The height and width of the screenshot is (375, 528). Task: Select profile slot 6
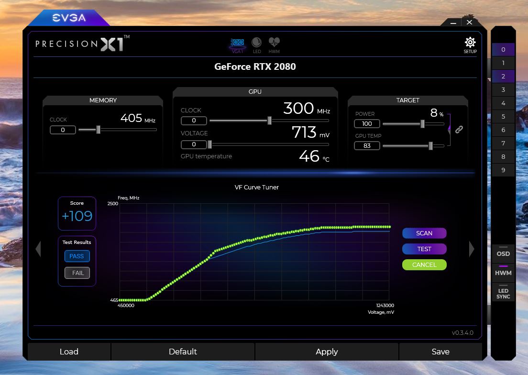pyautogui.click(x=503, y=130)
